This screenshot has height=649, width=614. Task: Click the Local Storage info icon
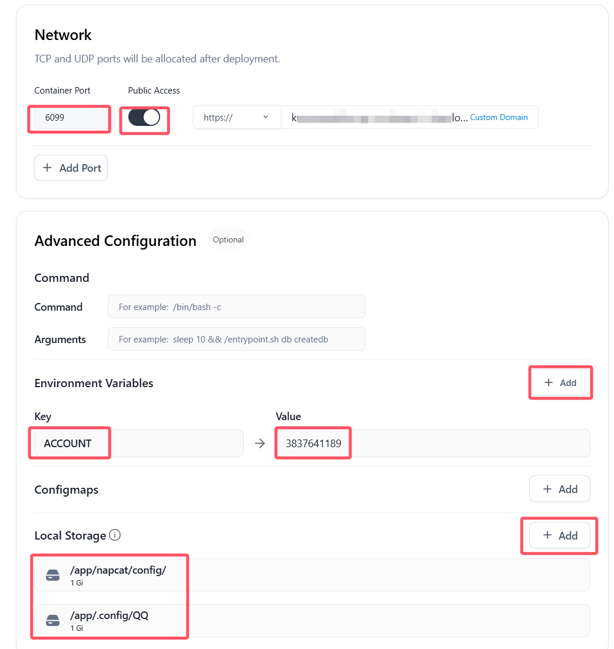(115, 535)
